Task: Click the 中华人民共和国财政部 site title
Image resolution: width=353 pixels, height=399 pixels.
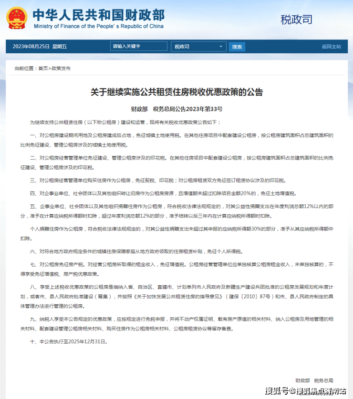Action: point(99,15)
